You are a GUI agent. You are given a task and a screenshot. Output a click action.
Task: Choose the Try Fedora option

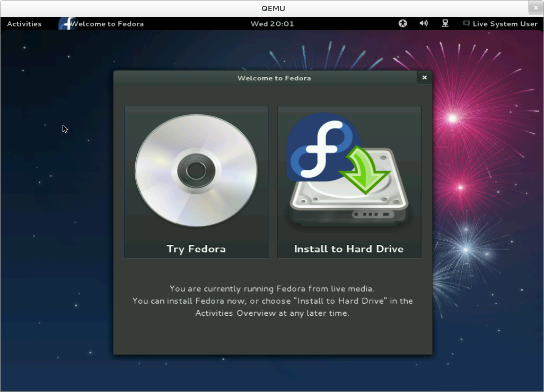(x=196, y=182)
